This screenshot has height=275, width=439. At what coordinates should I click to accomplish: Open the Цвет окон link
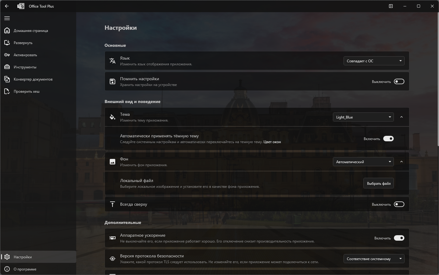tap(272, 142)
